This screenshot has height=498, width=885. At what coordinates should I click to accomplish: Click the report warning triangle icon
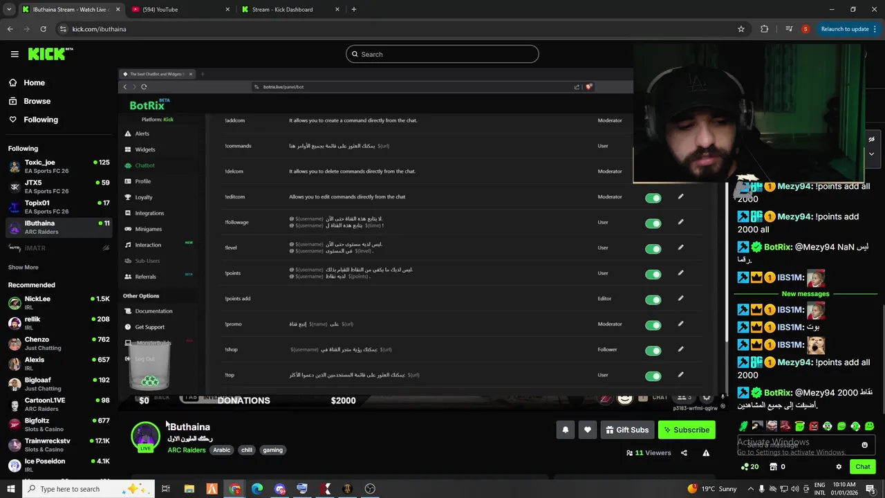pyautogui.click(x=706, y=453)
